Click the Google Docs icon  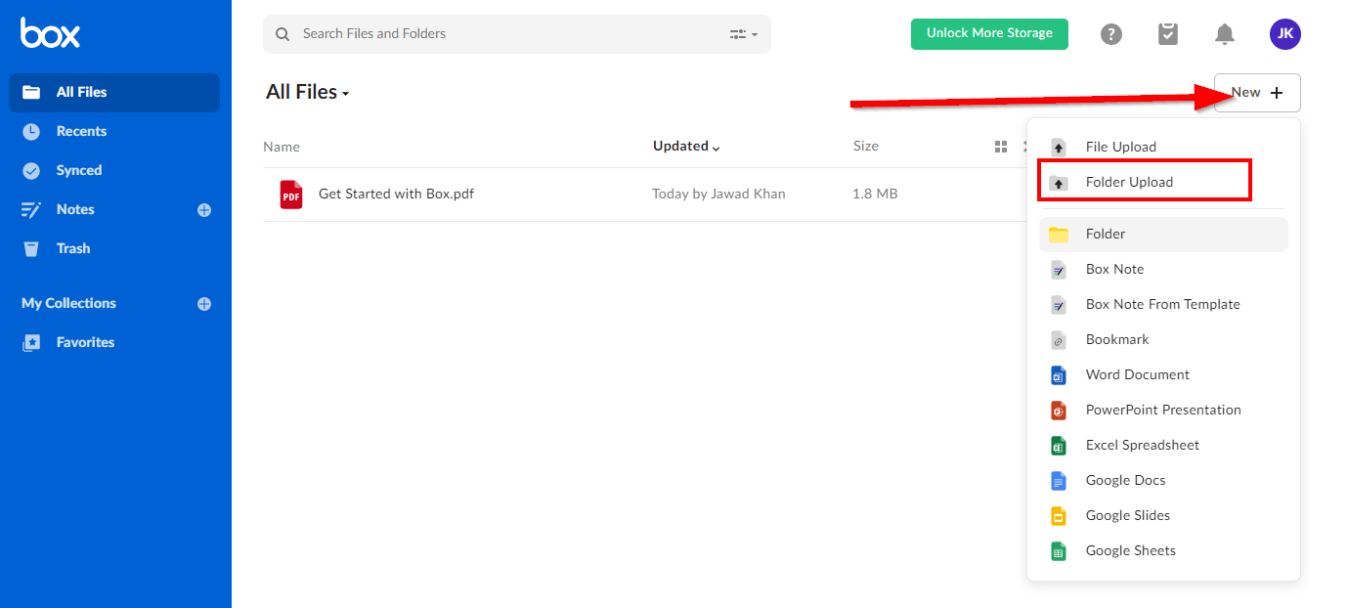click(1059, 481)
